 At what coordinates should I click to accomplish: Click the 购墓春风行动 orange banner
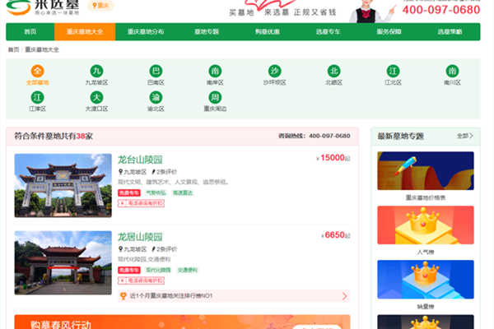pyautogui.click(x=182, y=322)
